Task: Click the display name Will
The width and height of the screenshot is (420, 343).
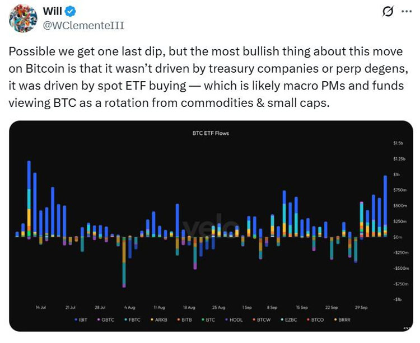Action: pos(53,11)
